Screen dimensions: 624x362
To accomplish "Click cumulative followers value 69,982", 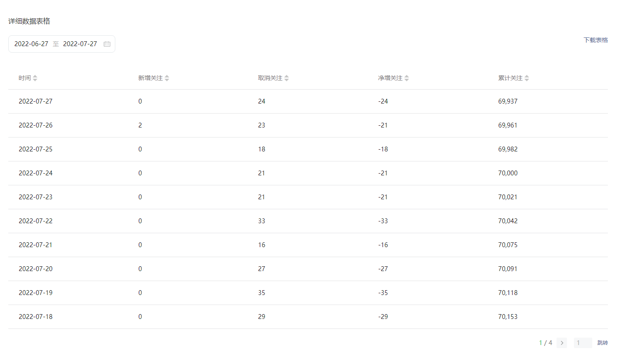I will coord(508,149).
